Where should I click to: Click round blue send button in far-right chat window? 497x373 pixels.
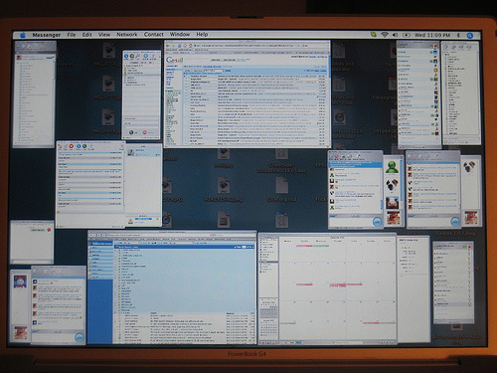tap(455, 222)
